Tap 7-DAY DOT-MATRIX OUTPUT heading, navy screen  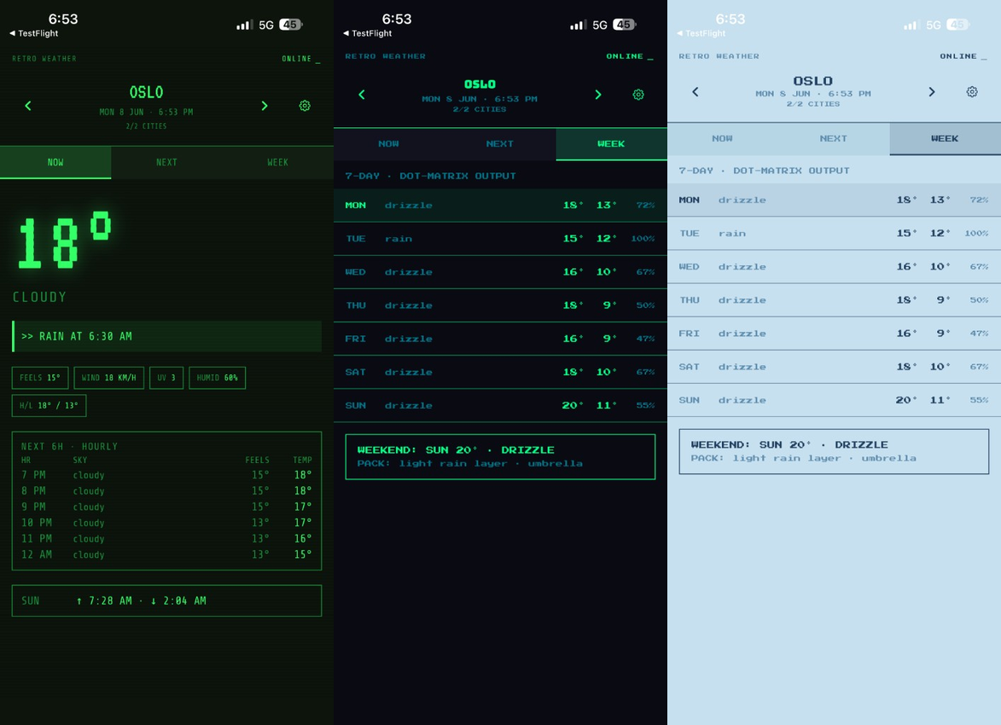[x=430, y=177]
